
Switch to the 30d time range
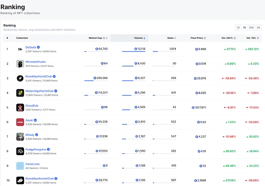(x=251, y=27)
